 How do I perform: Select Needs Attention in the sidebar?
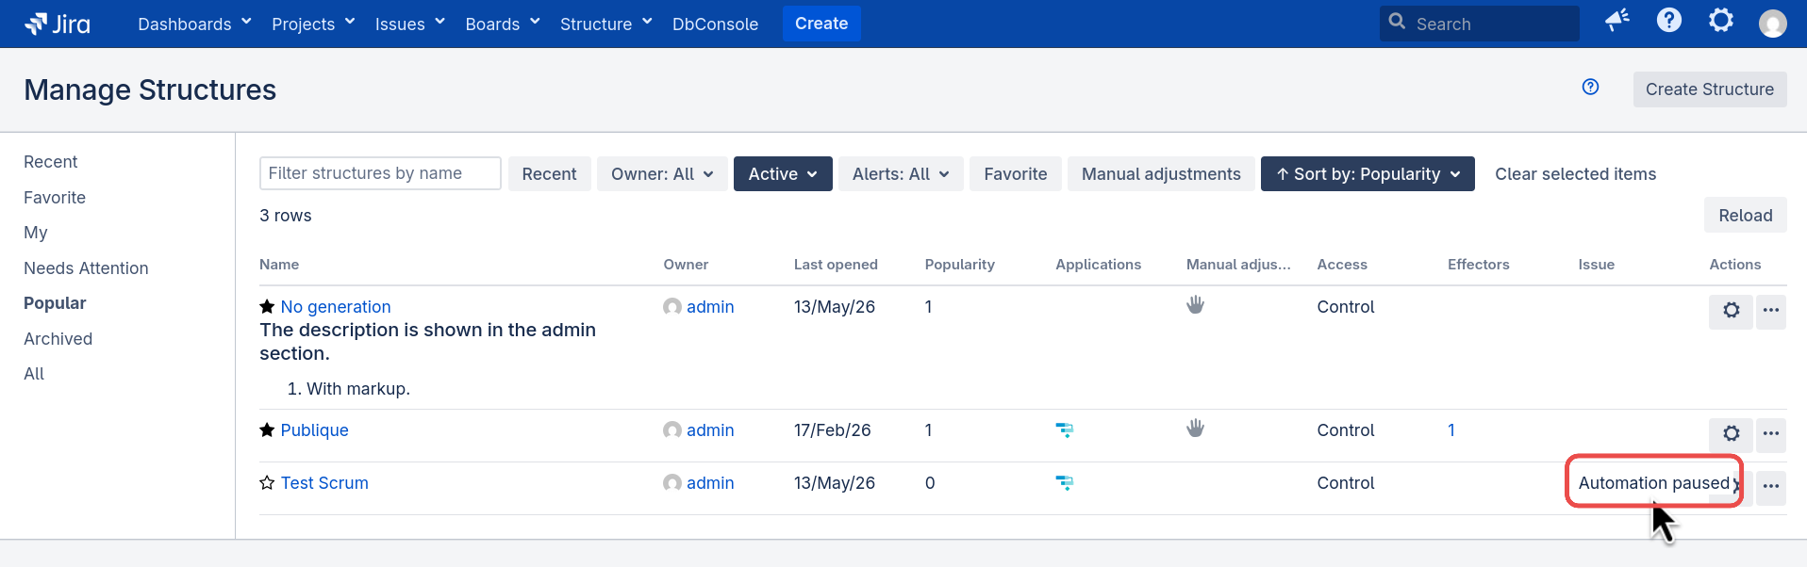86,268
